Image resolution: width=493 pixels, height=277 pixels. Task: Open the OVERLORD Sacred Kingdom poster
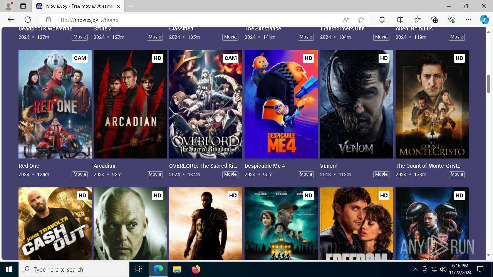pos(206,104)
